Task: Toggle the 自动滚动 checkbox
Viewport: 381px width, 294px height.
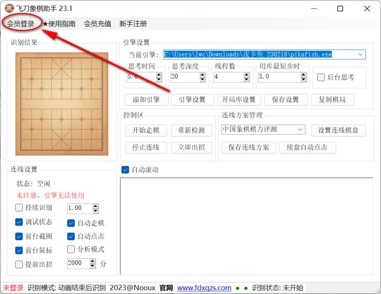Action: [126, 169]
